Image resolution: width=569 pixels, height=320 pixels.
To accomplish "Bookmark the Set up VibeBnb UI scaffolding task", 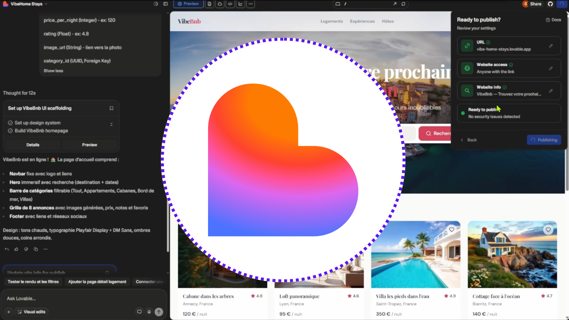I will tap(111, 108).
